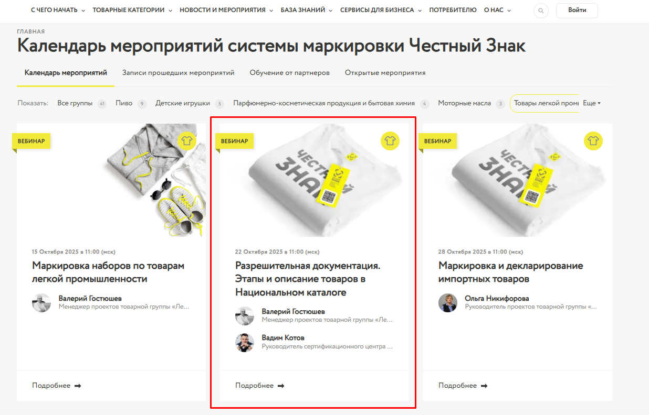Viewport: 649px width, 415px height.
Task: Open the Товарные категории menu
Action: pyautogui.click(x=132, y=10)
